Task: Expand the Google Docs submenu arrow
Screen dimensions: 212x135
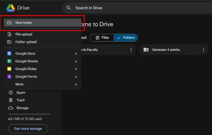Action: click(x=76, y=54)
